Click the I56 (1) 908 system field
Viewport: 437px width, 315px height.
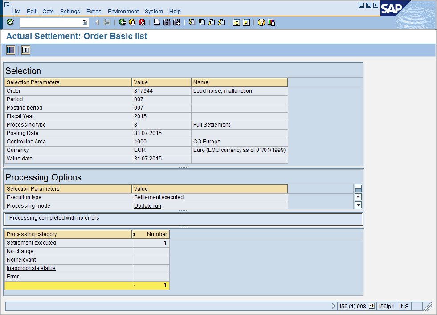click(x=352, y=307)
